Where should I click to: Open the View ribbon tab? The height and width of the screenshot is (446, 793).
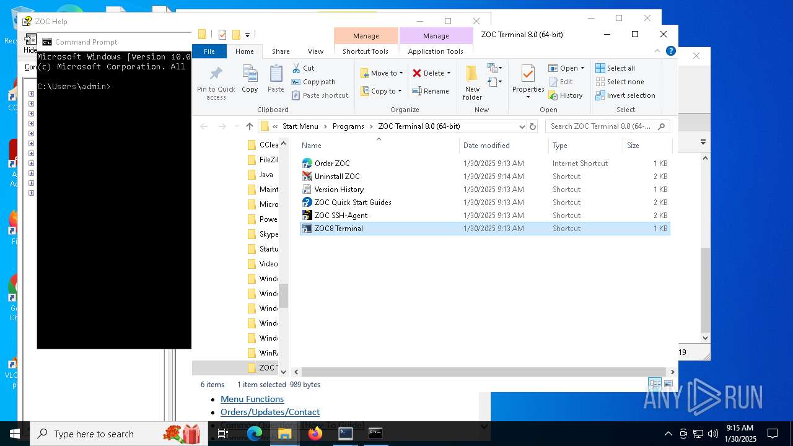(315, 51)
